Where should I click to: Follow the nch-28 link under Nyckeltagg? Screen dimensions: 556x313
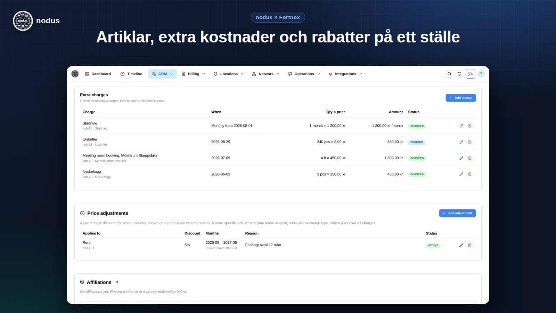tap(88, 177)
